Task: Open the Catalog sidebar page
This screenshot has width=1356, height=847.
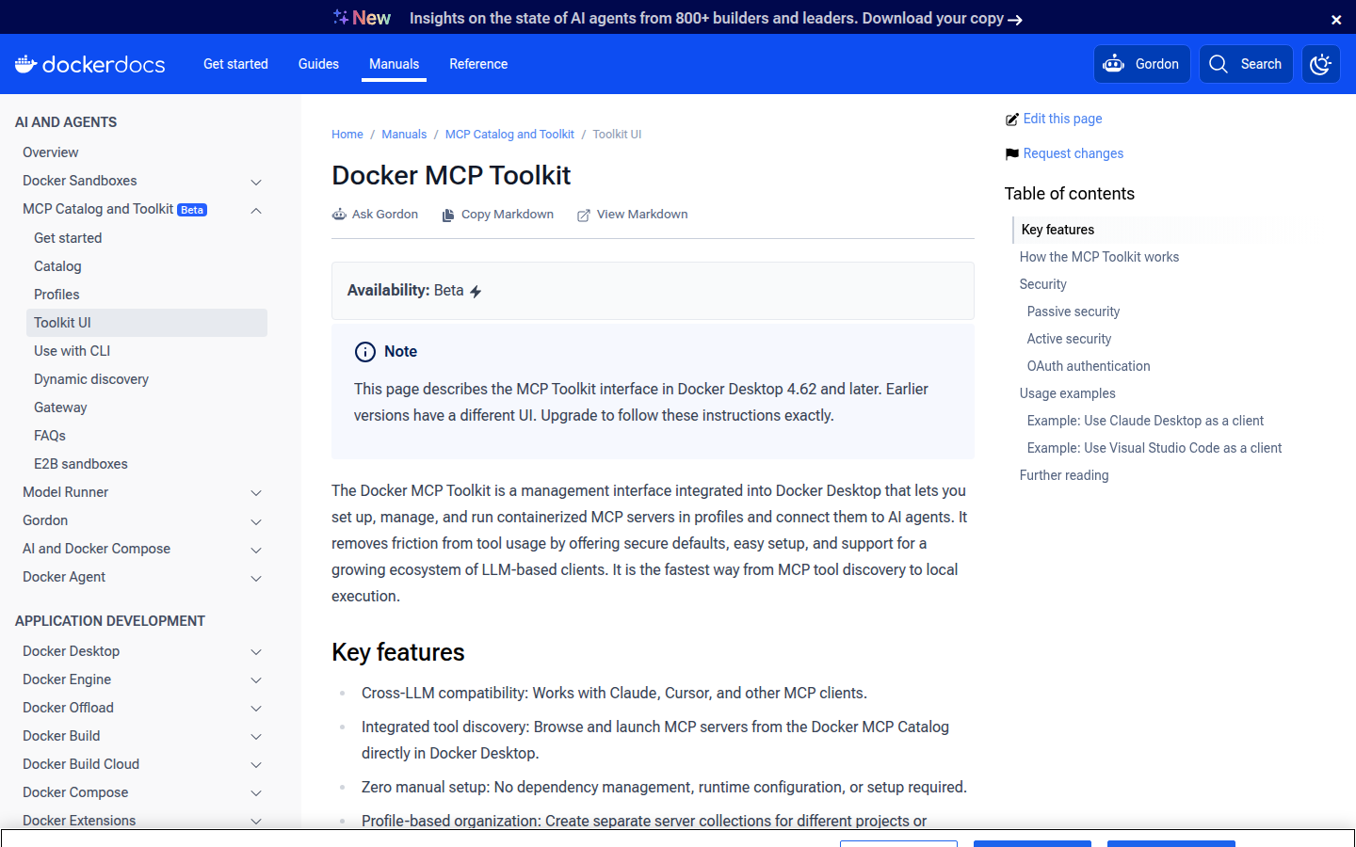Action: click(57, 266)
